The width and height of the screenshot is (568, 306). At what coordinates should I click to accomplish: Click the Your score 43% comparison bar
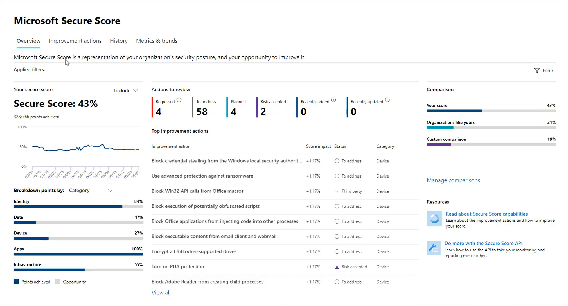[x=491, y=111]
